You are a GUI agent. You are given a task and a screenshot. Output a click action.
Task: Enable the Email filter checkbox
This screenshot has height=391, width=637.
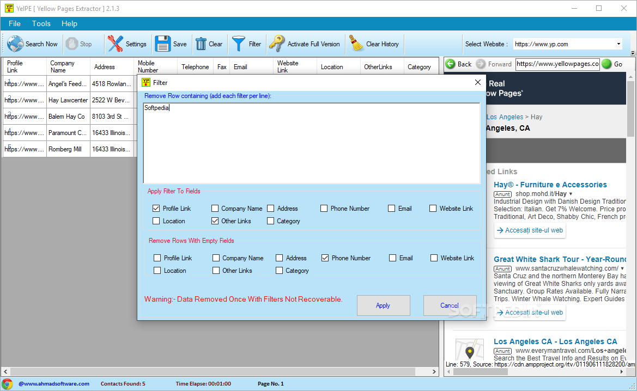(x=391, y=208)
